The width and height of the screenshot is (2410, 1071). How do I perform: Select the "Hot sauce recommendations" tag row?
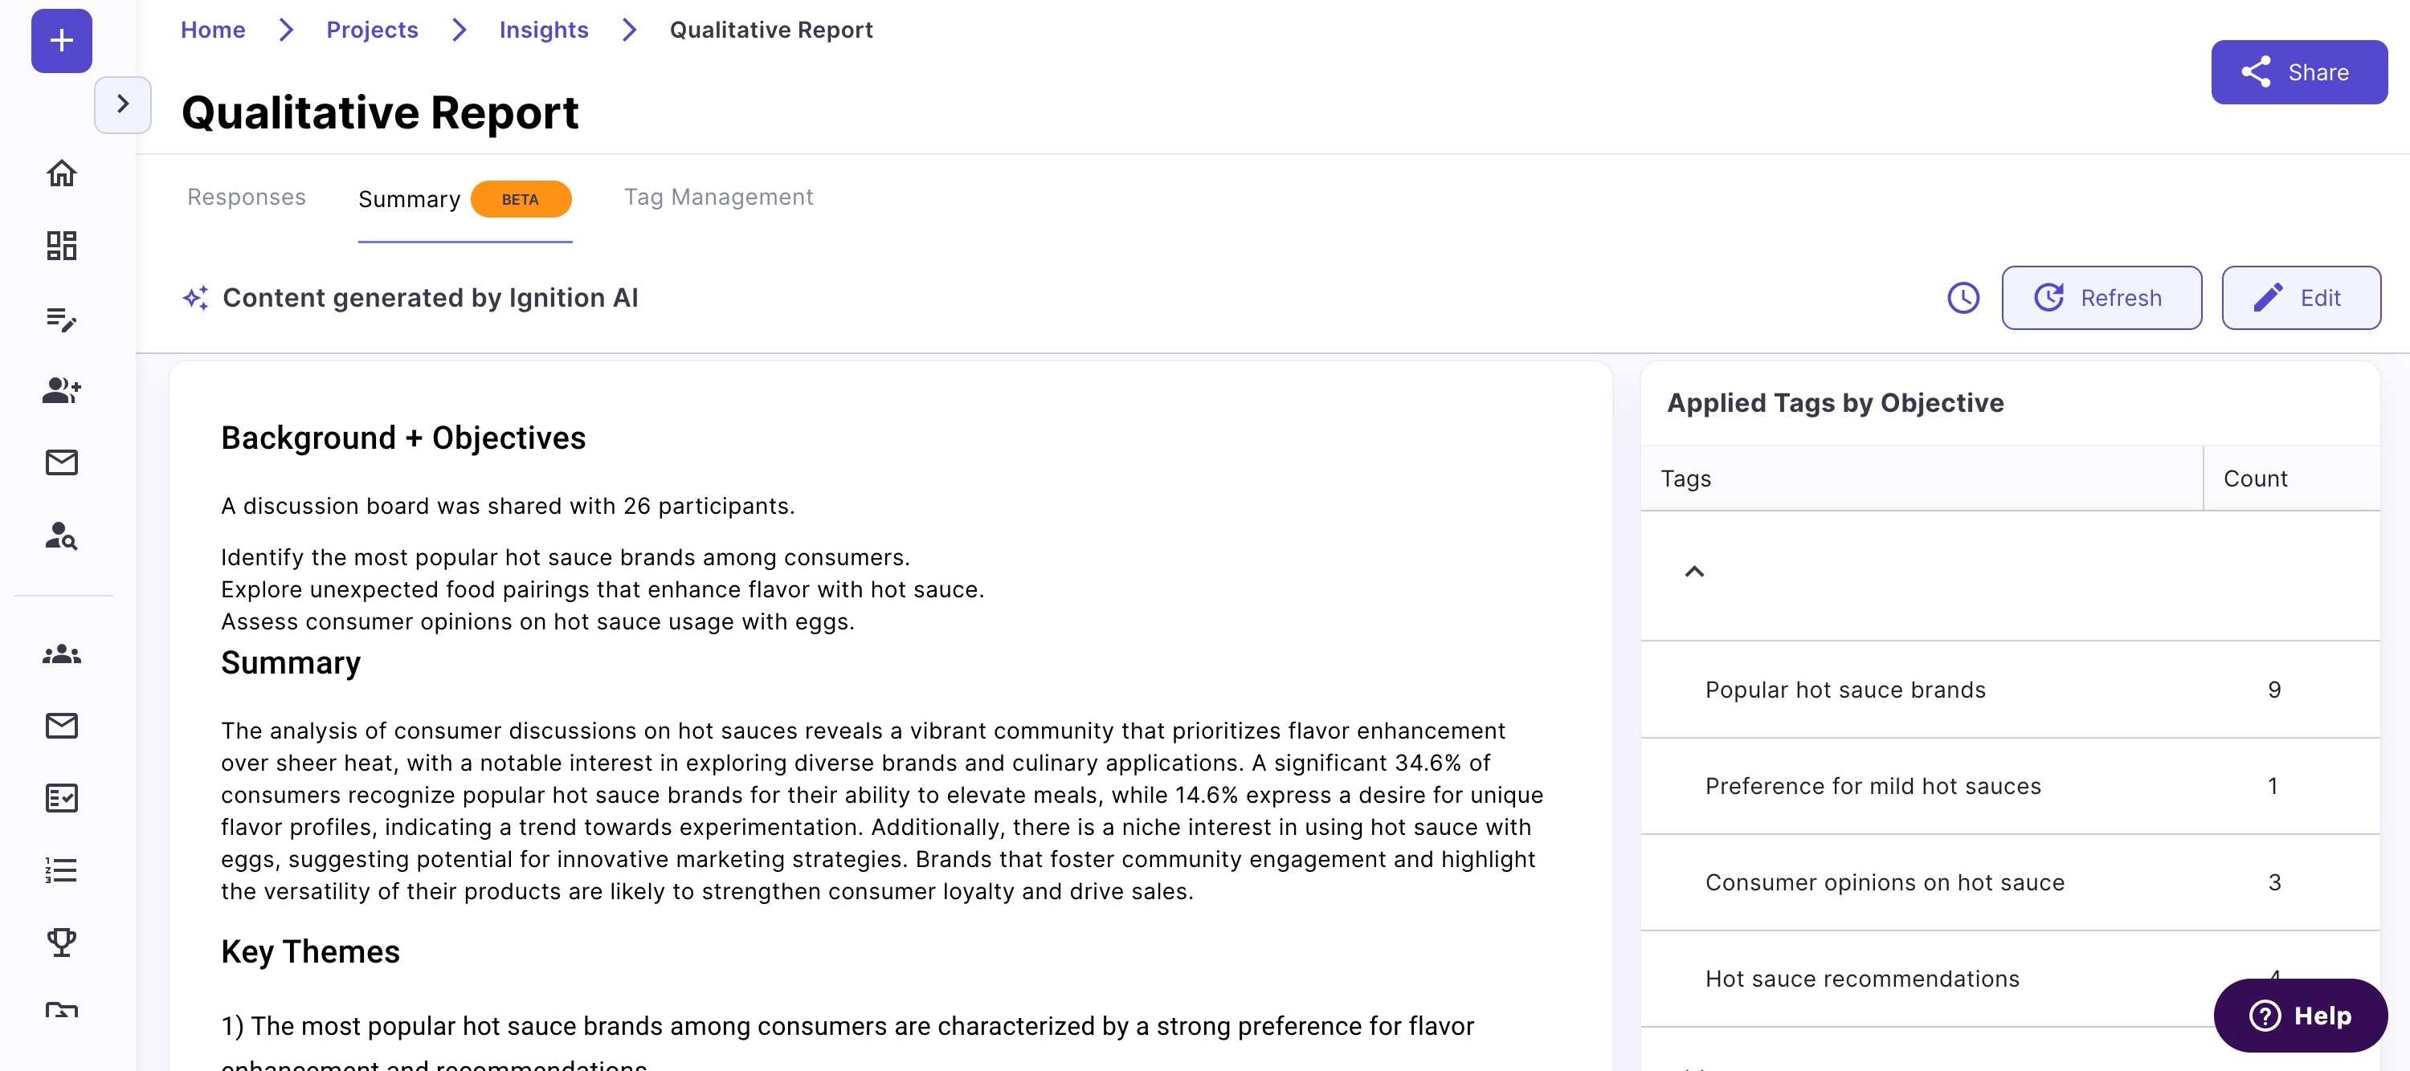(x=2010, y=979)
